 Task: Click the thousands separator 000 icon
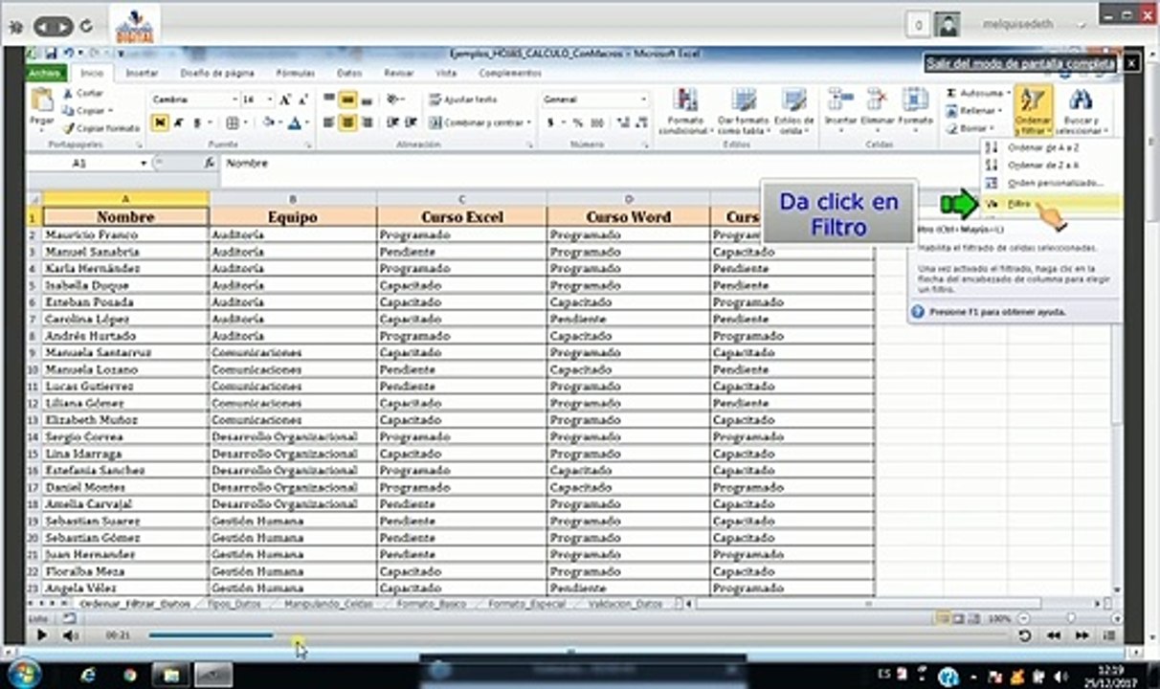coord(597,122)
